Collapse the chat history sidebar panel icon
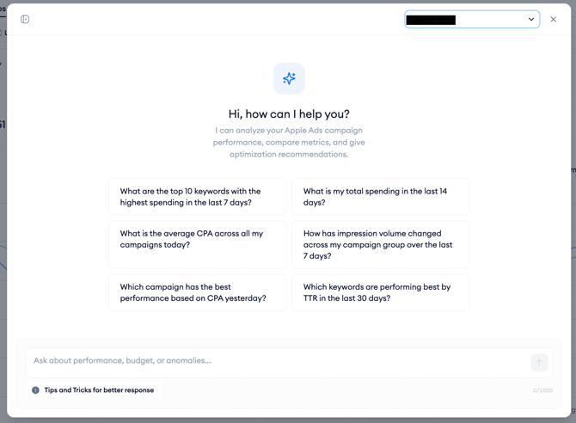The width and height of the screenshot is (576, 423). [25, 19]
